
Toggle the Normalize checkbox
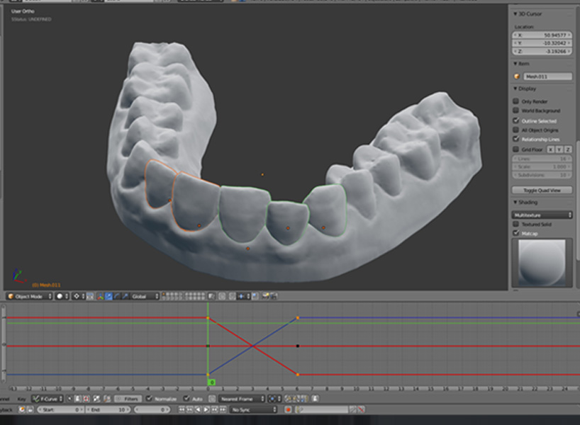149,399
